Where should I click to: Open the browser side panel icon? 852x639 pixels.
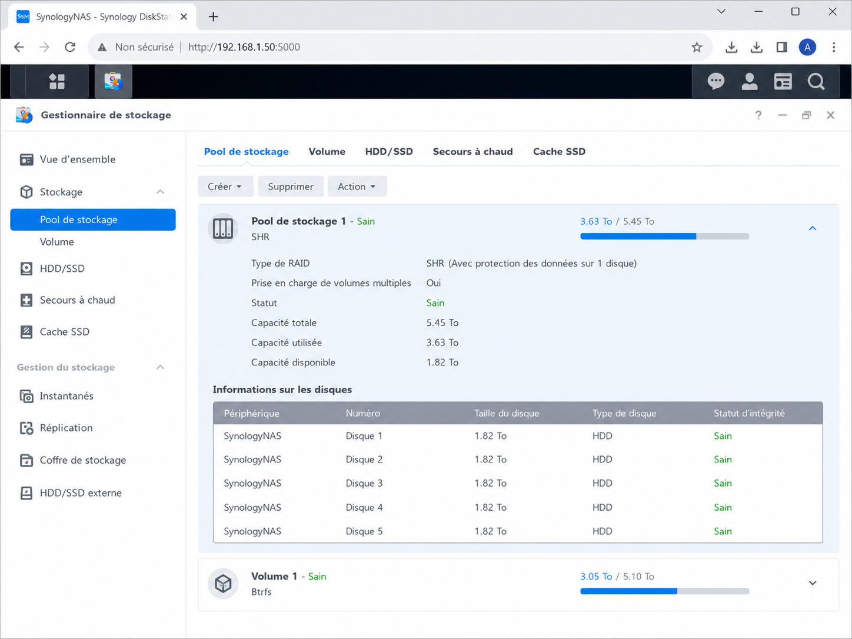[781, 47]
